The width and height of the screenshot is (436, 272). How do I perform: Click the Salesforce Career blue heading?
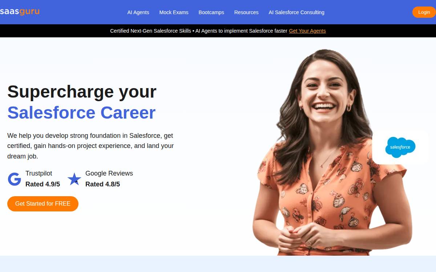click(x=81, y=112)
